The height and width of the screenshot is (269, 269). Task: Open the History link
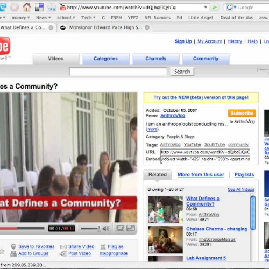coord(235,41)
